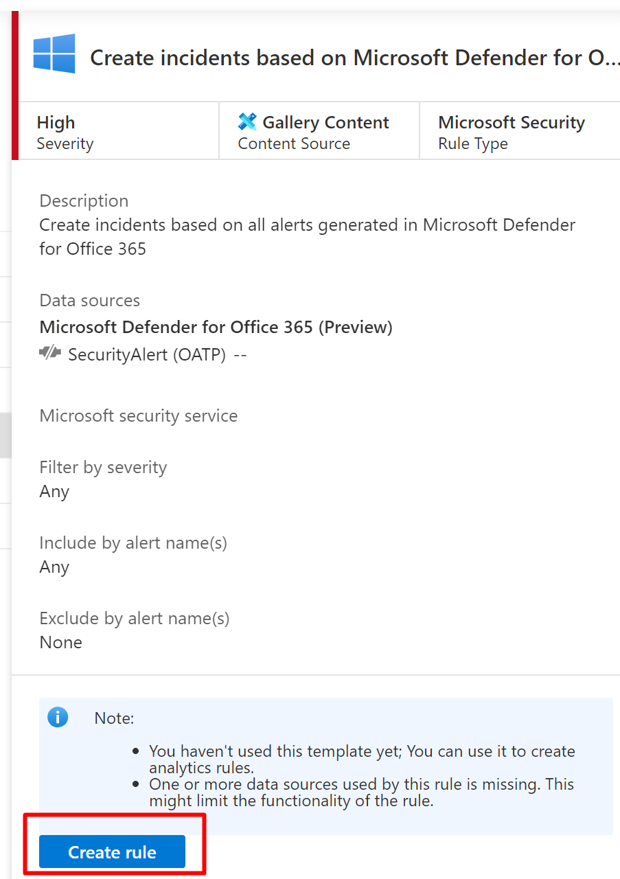Select the Gallery Content label
The image size is (620, 879).
(x=325, y=122)
